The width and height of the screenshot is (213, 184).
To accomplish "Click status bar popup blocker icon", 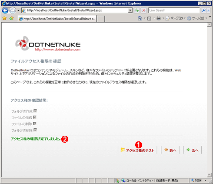I will click(x=117, y=181).
